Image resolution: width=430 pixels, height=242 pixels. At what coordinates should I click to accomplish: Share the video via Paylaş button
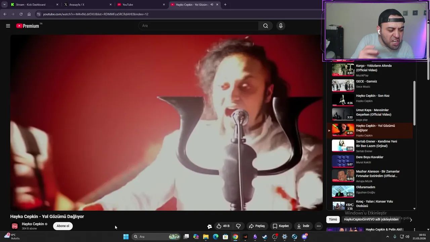click(x=257, y=226)
